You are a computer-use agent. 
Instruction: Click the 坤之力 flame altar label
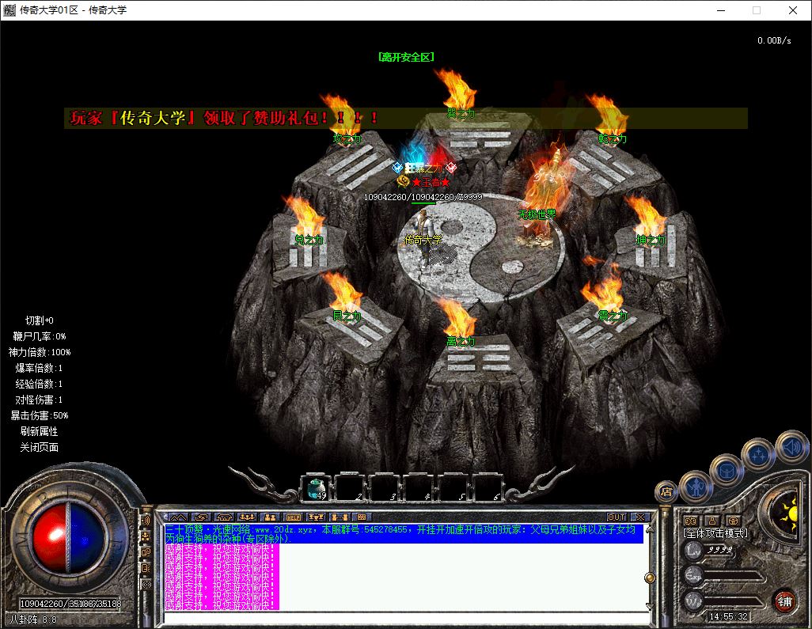coord(651,240)
